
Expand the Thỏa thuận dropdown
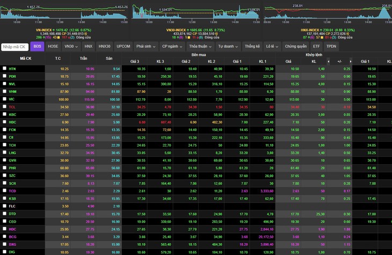[x=200, y=47]
